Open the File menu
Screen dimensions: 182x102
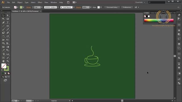tap(8, 2)
